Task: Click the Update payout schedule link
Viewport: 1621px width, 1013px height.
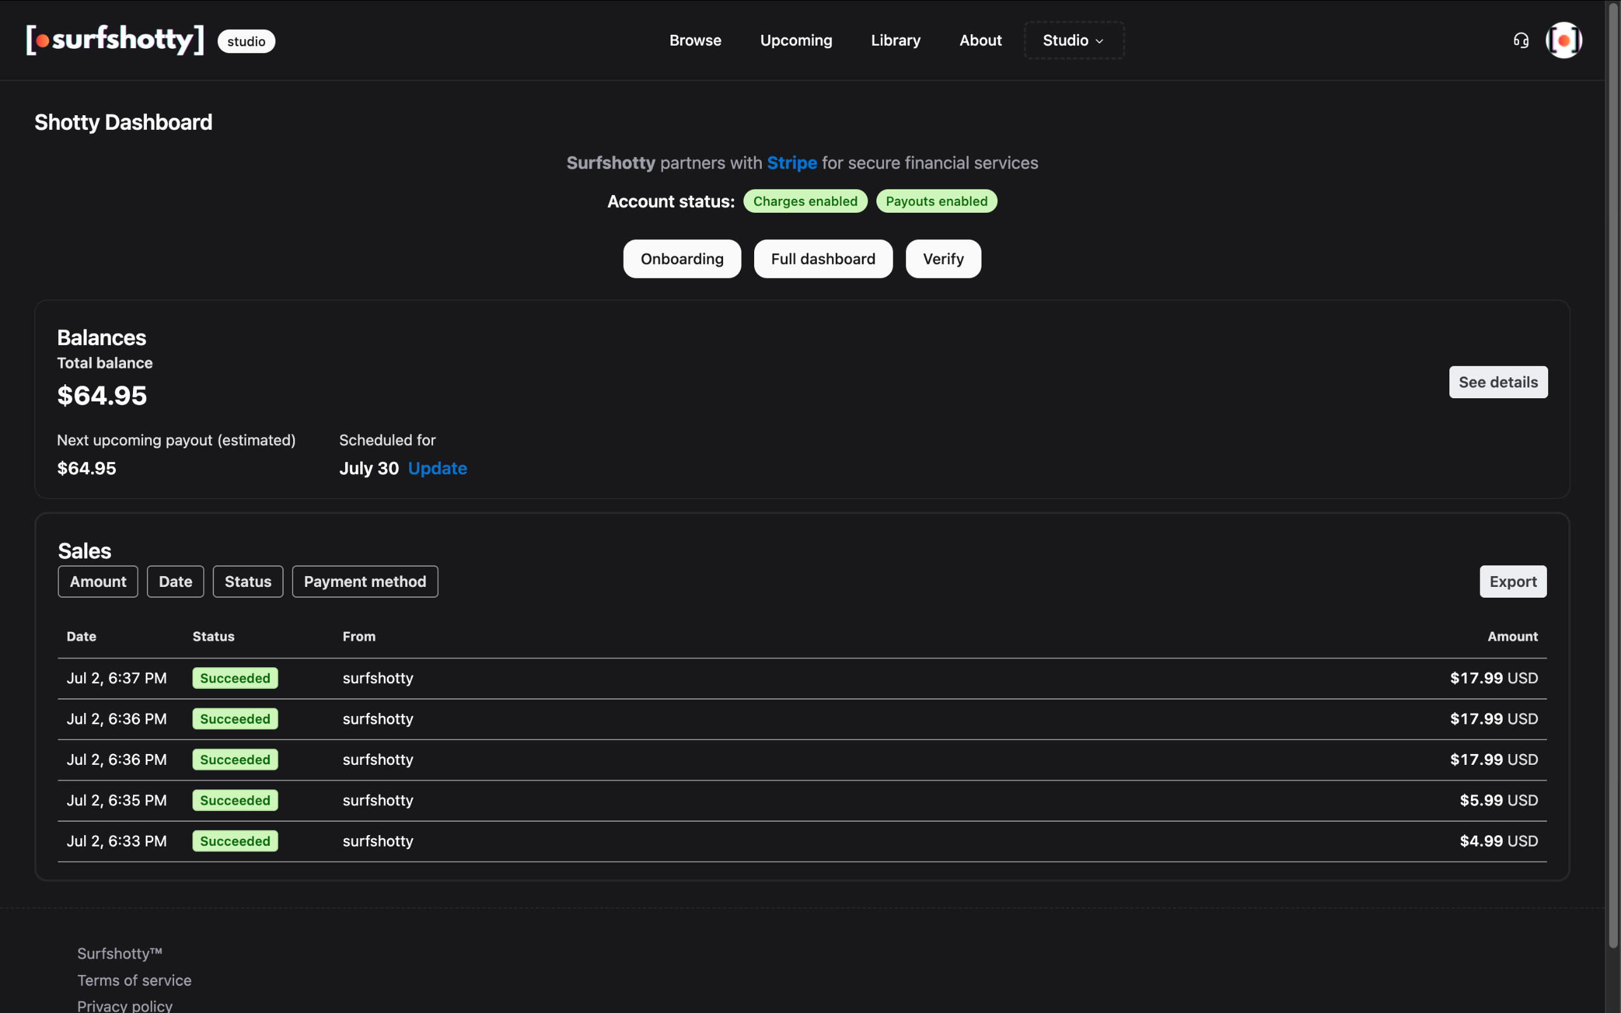Action: click(438, 469)
